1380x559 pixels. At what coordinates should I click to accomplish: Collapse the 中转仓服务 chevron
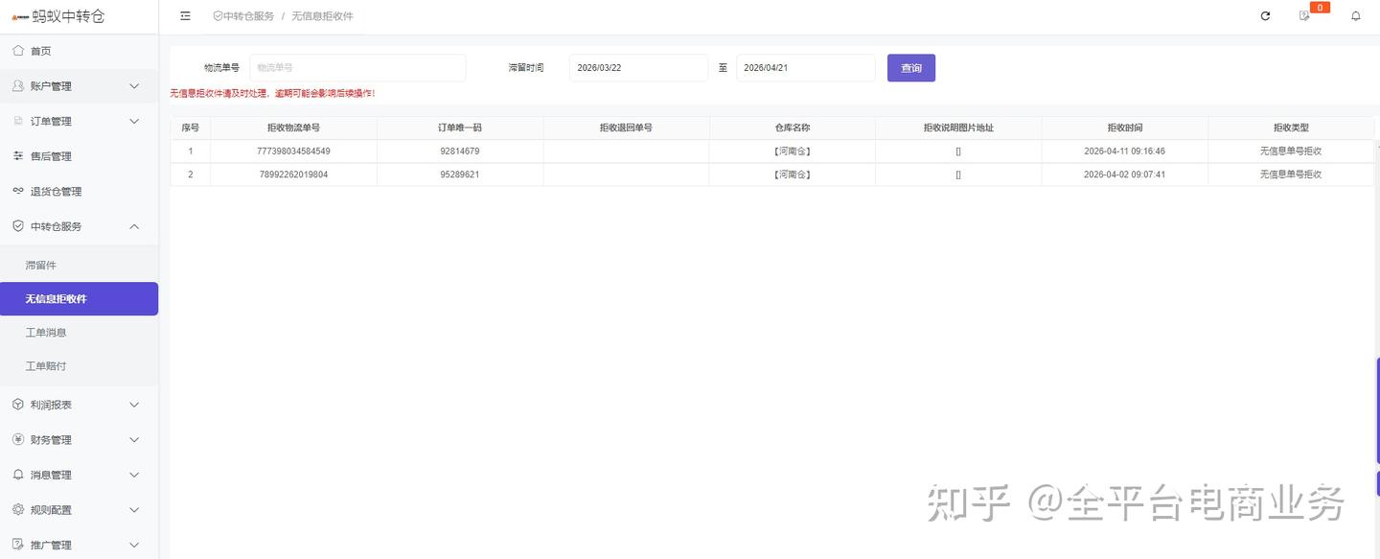coord(134,226)
